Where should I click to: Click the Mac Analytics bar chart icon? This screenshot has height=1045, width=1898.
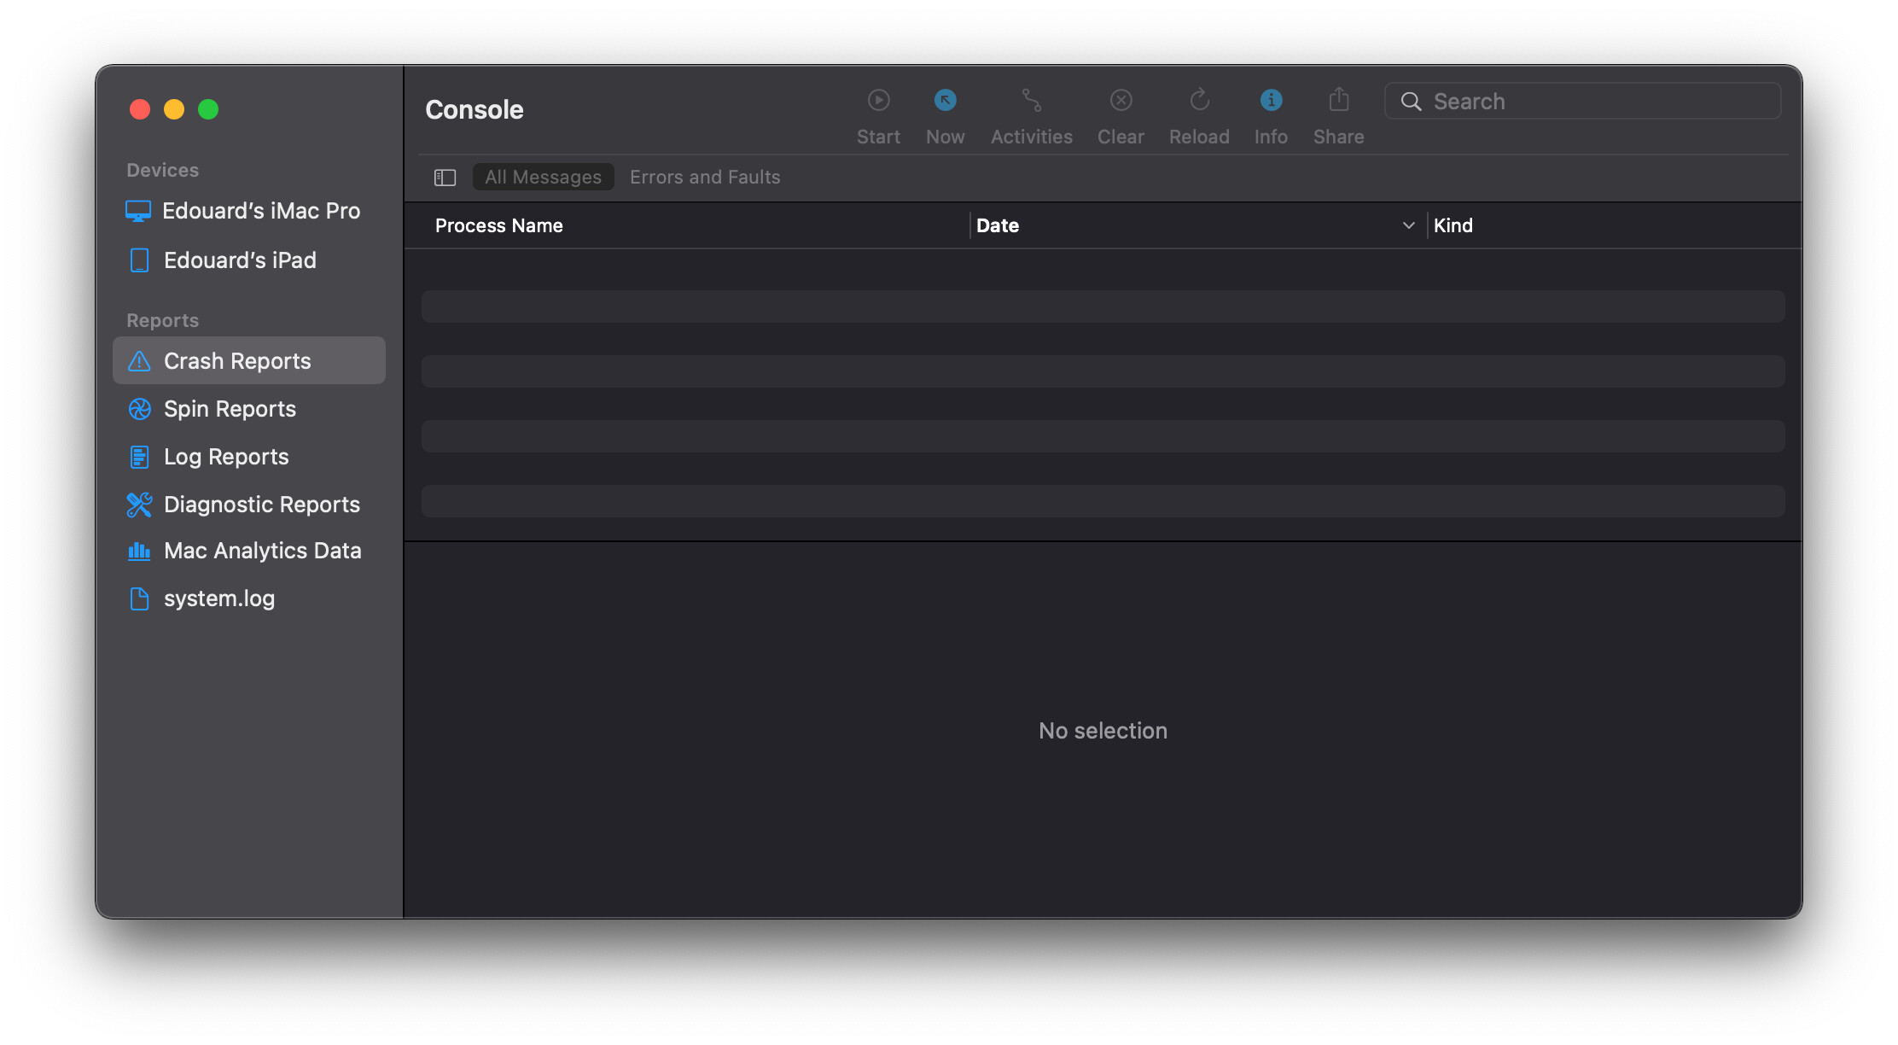[x=139, y=551]
